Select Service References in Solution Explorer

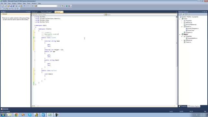tap(191, 25)
